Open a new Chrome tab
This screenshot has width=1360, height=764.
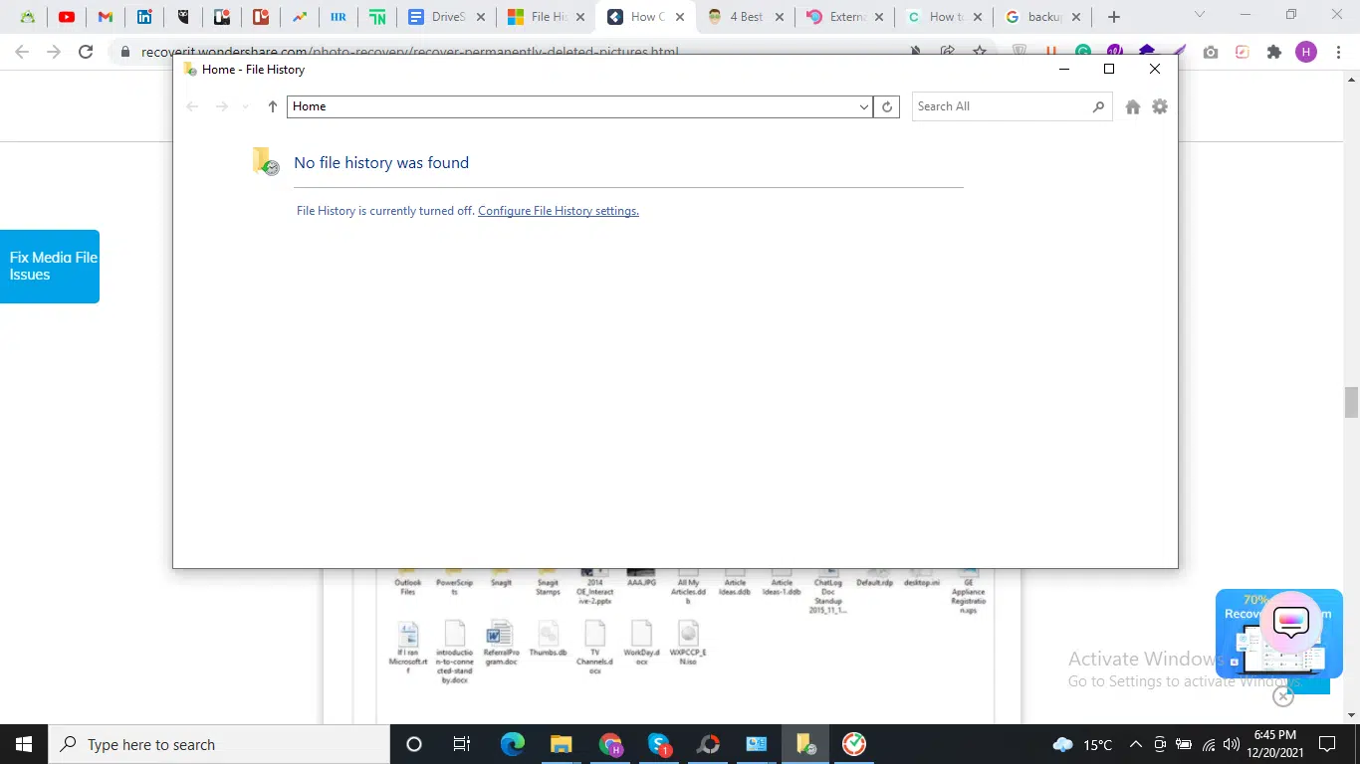(1114, 17)
